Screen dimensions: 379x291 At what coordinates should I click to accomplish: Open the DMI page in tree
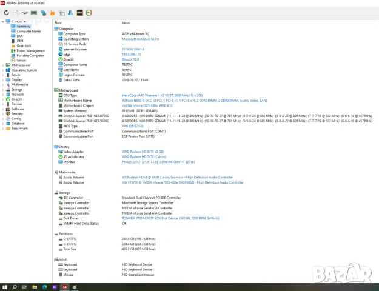click(x=19, y=36)
